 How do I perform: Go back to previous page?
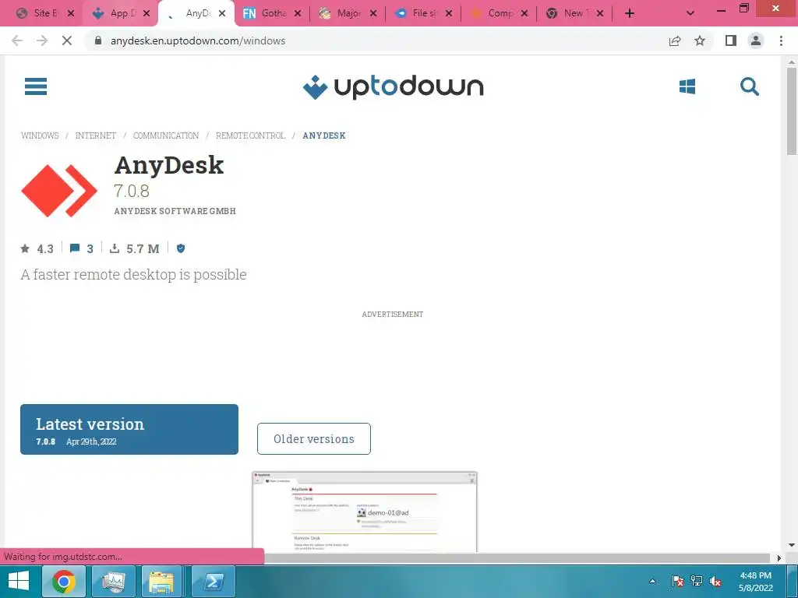point(17,40)
